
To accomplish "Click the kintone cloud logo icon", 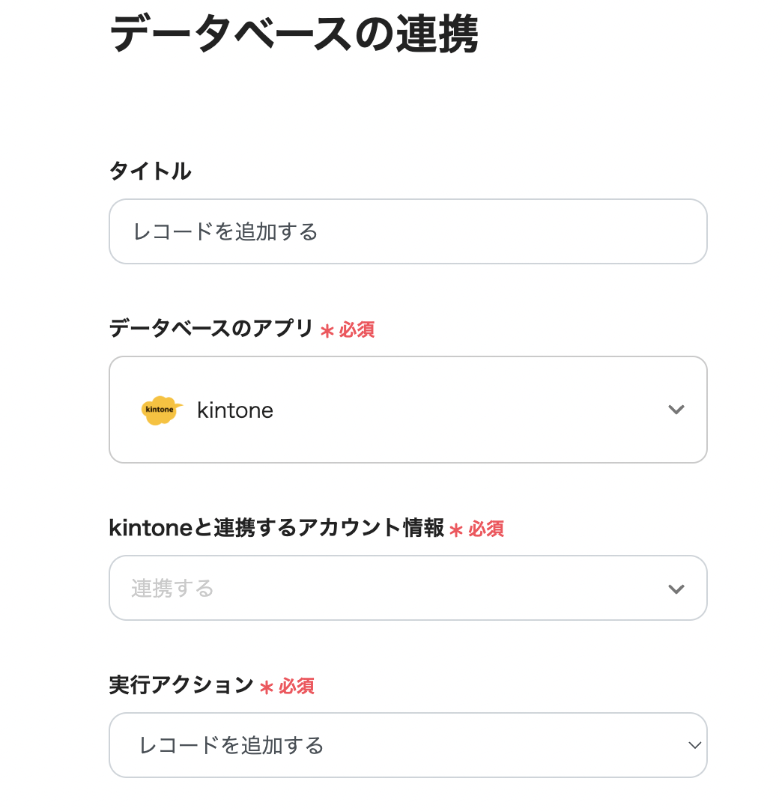I will click(161, 410).
